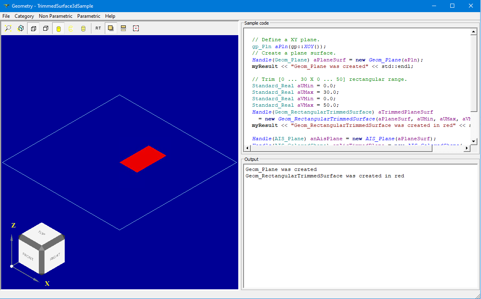
Task: Toggle the shaded yellow cylinder icon
Action: 58,28
